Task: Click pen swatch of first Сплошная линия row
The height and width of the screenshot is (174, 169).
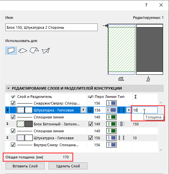Action: pyautogui.click(x=112, y=117)
